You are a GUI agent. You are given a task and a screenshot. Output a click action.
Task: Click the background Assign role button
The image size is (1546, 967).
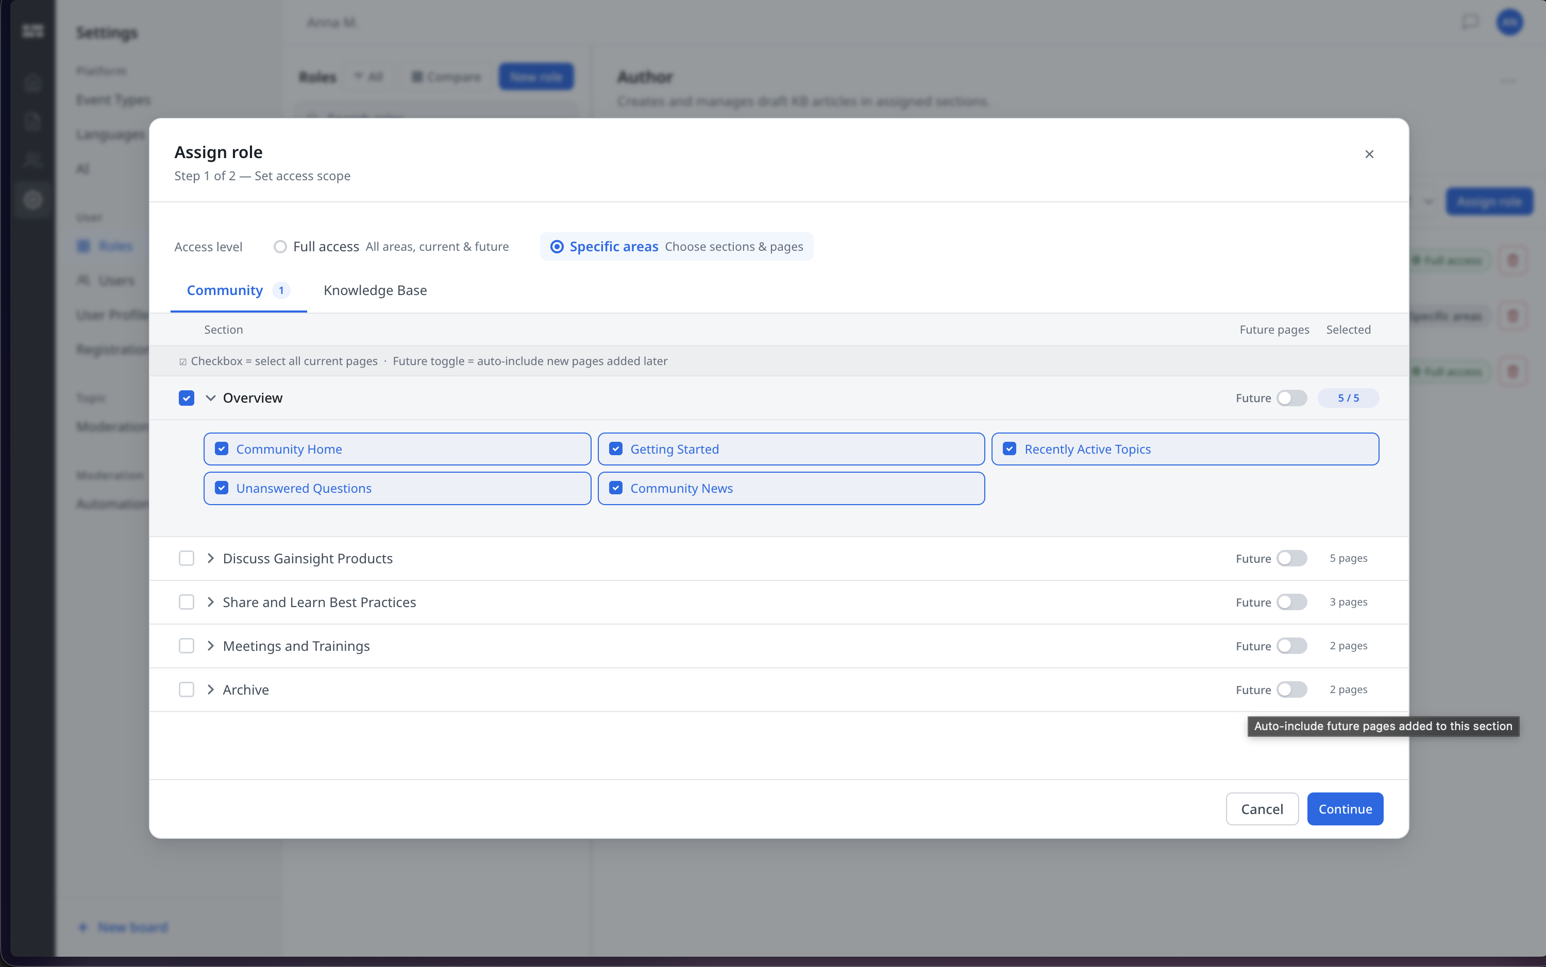[1489, 201]
